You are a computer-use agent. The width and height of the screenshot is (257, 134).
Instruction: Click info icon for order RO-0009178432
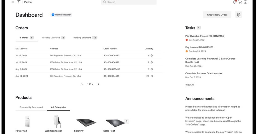click(152, 69)
